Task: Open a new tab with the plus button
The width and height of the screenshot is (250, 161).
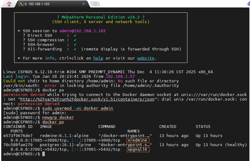Action: pyautogui.click(x=95, y=4)
